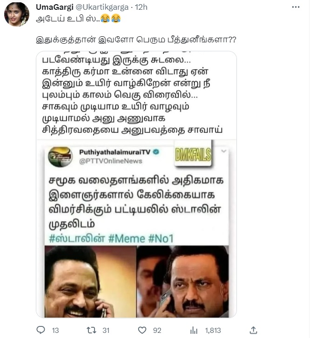Open the view analytics bar chart icon
The image size is (310, 338).
coord(194,330)
